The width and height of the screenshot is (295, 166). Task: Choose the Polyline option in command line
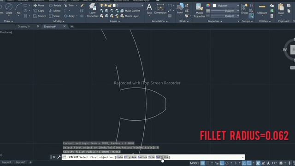(x=130, y=157)
